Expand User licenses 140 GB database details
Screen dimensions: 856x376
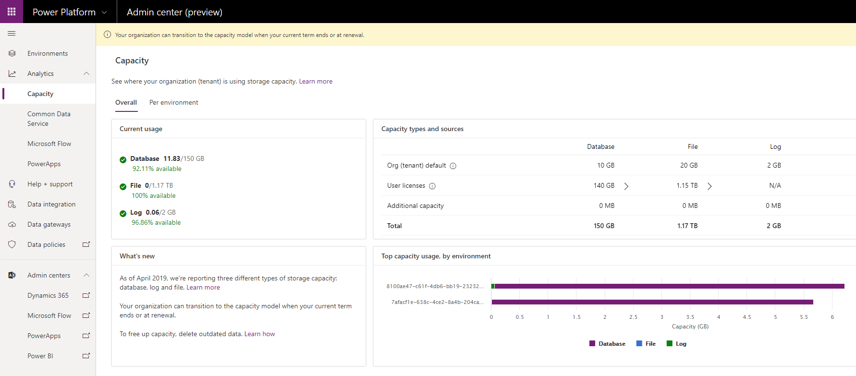(x=626, y=186)
